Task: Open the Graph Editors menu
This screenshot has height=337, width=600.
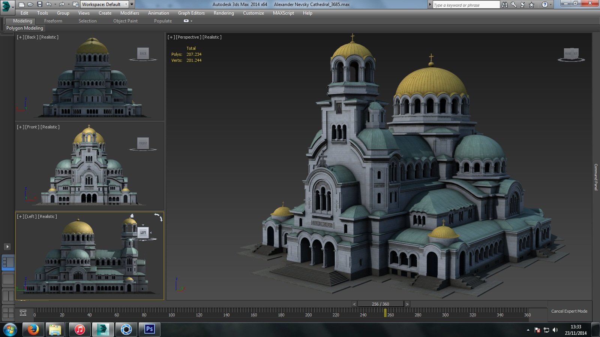Action: [x=191, y=13]
